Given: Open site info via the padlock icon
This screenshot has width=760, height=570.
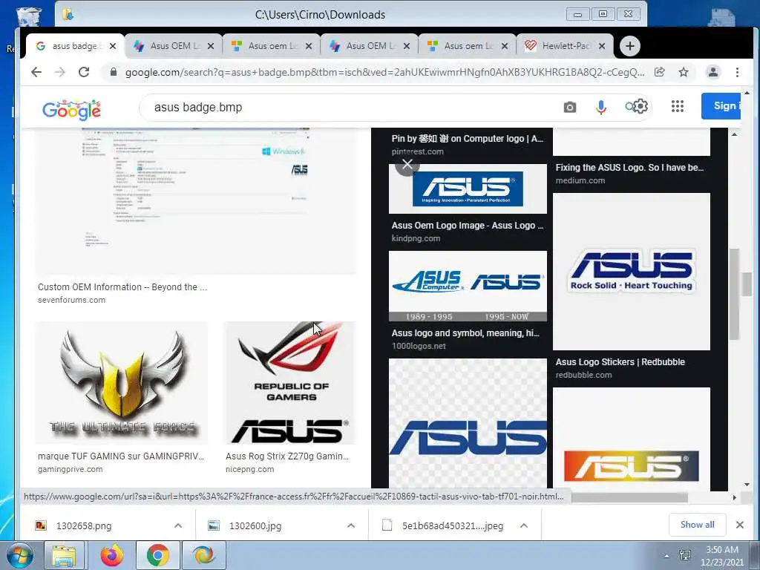Looking at the screenshot, I should [x=114, y=72].
